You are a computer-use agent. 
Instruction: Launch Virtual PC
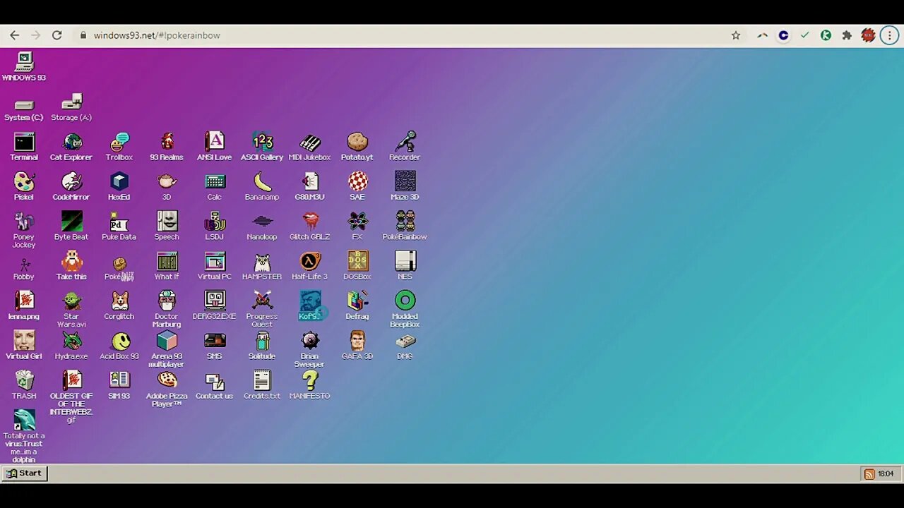tap(215, 266)
